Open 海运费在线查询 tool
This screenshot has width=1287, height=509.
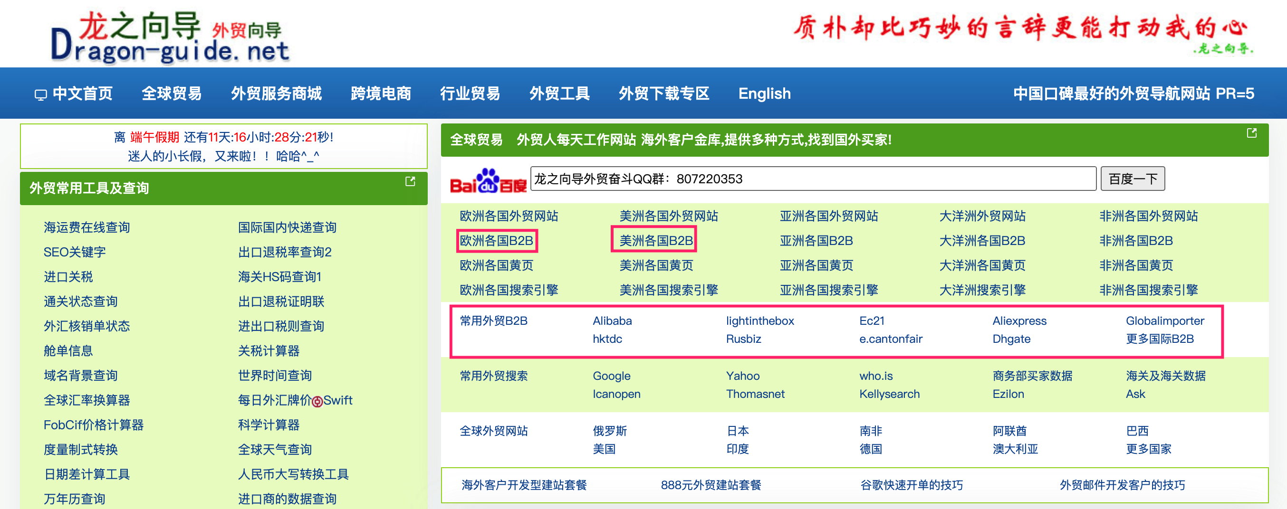[86, 227]
